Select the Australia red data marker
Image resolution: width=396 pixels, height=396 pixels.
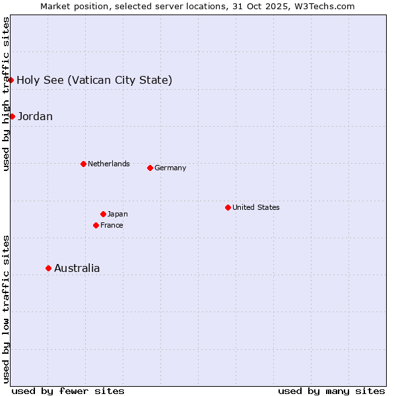pyautogui.click(x=48, y=268)
